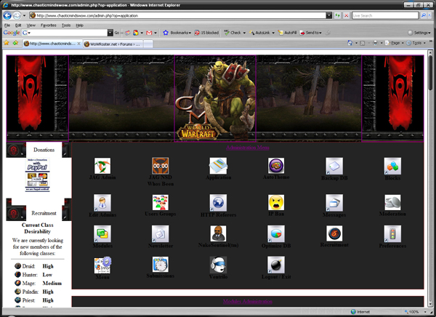Viewport: 436px width, 317px height.
Task: Open the Recruitment admin icon
Action: pyautogui.click(x=334, y=233)
